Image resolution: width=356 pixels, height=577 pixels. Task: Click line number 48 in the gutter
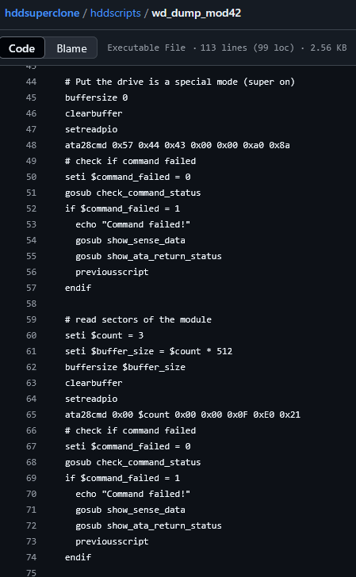click(31, 145)
